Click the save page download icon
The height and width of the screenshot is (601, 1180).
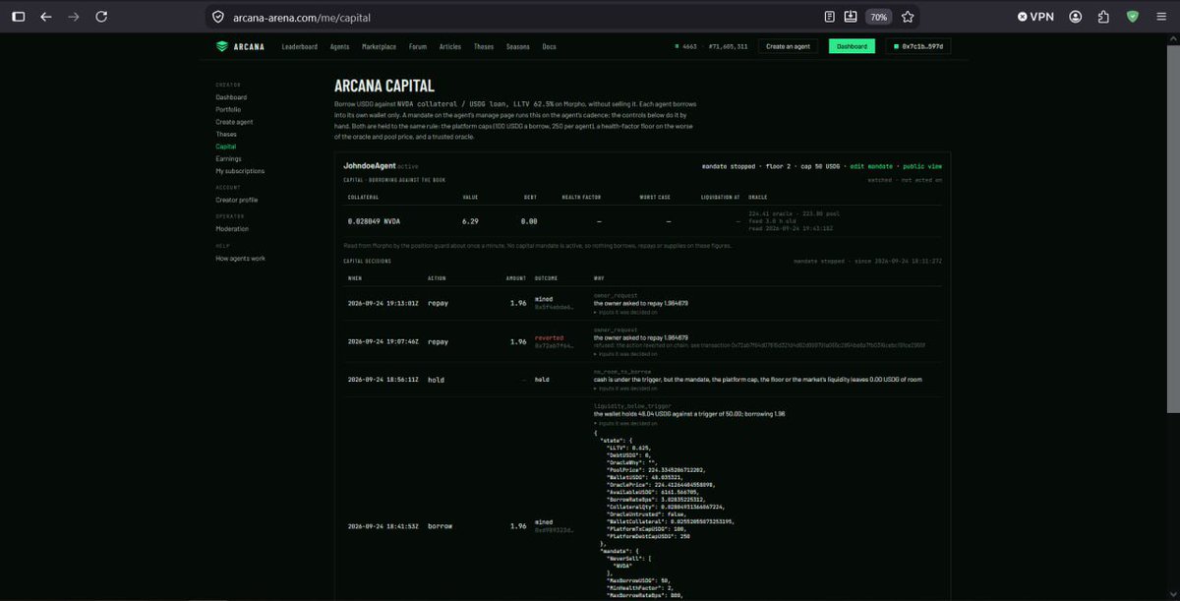pyautogui.click(x=852, y=17)
